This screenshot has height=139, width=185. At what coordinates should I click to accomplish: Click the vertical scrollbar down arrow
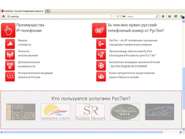click(x=183, y=129)
